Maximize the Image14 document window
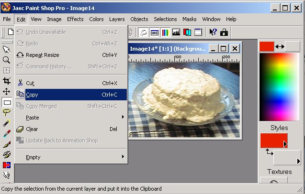The height and width of the screenshot is (194, 305). coord(224,48)
